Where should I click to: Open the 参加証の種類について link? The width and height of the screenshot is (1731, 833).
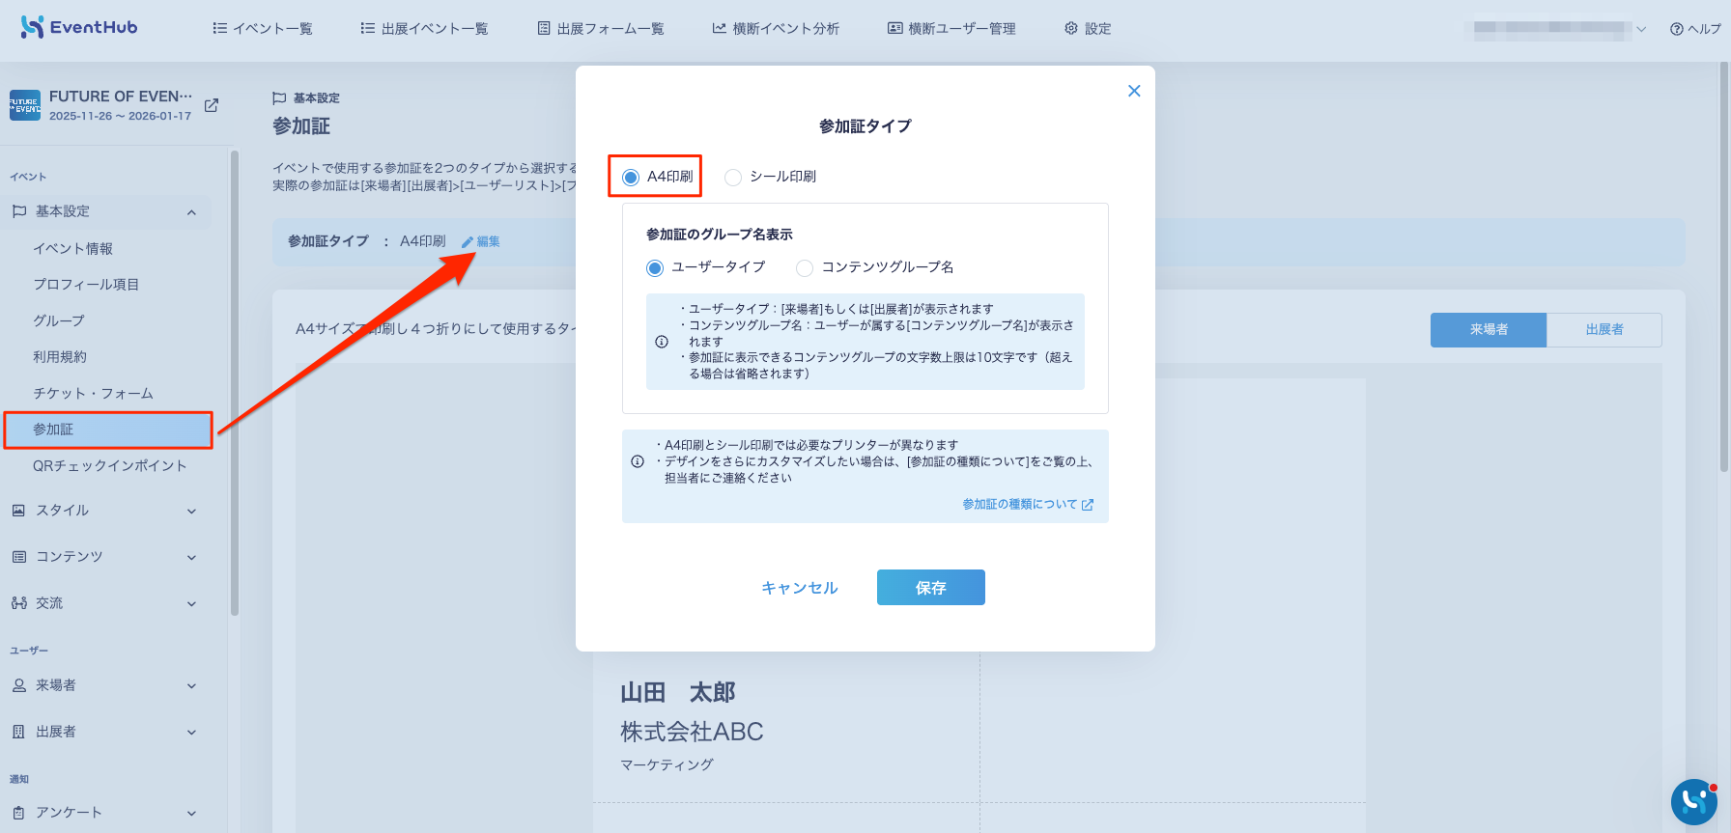pos(1028,504)
